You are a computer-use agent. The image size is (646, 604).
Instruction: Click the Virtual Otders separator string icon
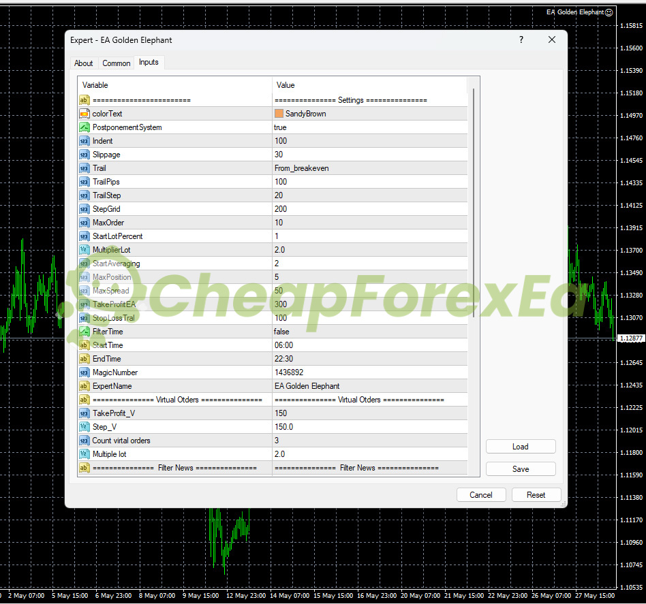[84, 399]
